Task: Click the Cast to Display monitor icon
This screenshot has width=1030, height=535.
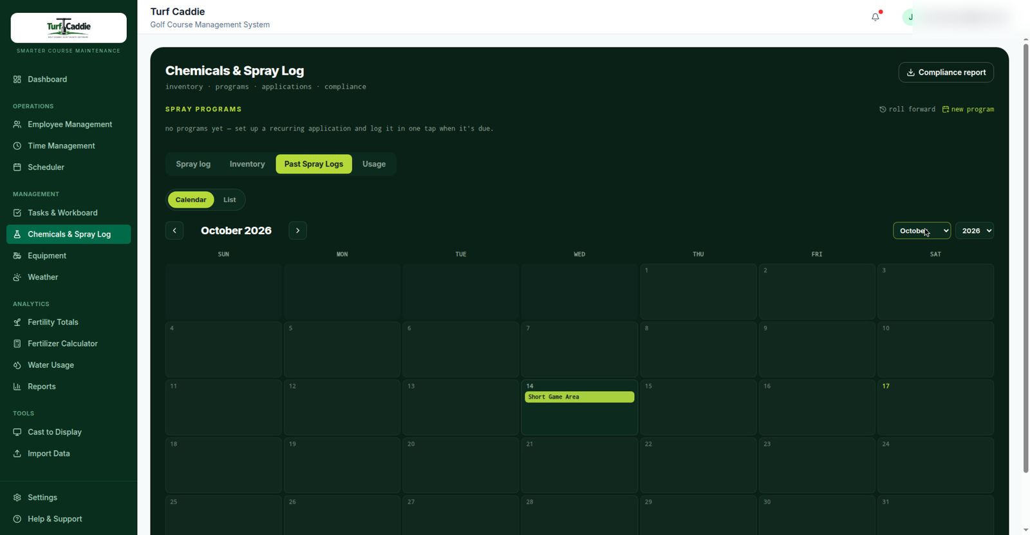Action: pyautogui.click(x=17, y=432)
